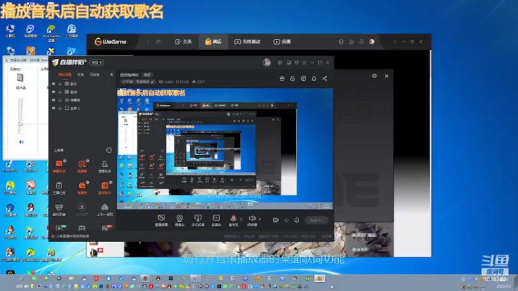Collapse the 工具箱 toolbox section
The image size is (518, 291).
coord(109,150)
